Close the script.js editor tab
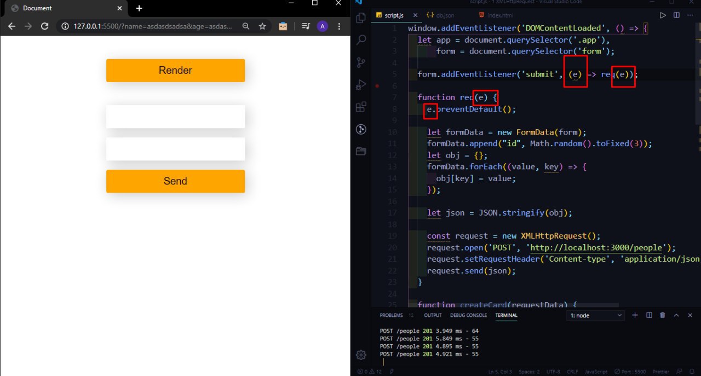This screenshot has width=701, height=376. coord(415,15)
